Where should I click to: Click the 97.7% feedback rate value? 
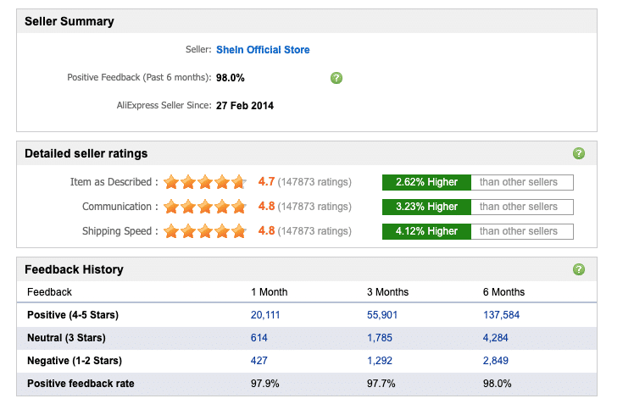[x=381, y=384]
